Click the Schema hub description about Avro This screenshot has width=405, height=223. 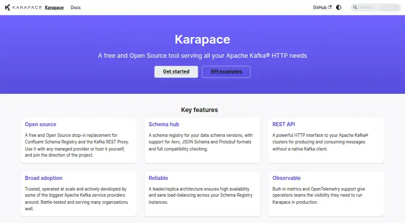200,142
